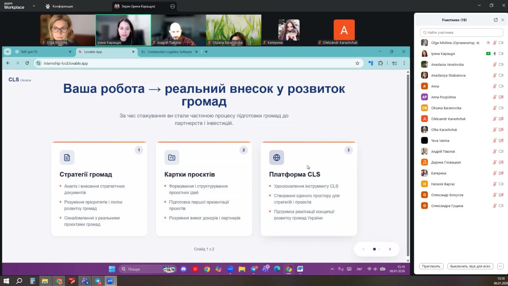Reload the internship-lccd.lovable.app page
This screenshot has width=508, height=286.
tap(27, 63)
